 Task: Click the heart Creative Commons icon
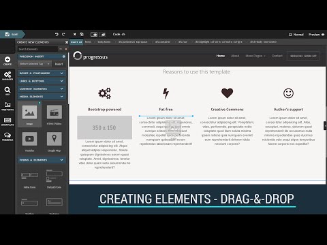[x=227, y=93]
